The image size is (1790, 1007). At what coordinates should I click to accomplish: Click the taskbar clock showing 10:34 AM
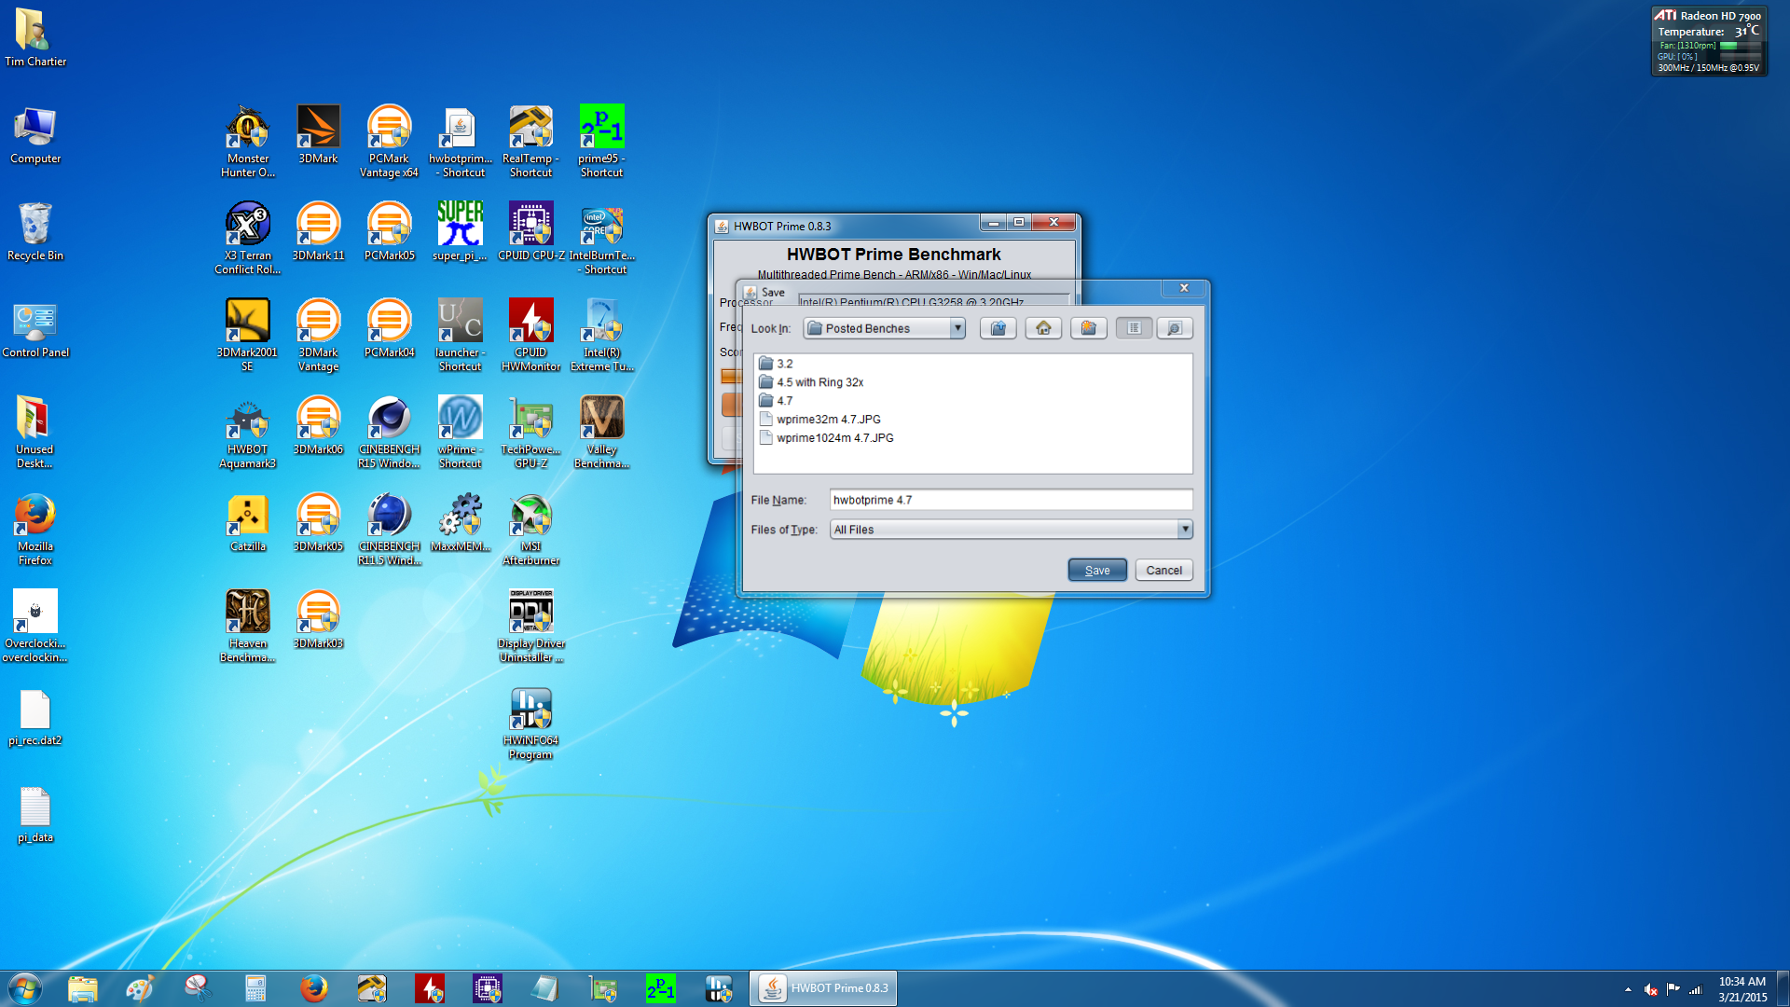[x=1742, y=988]
